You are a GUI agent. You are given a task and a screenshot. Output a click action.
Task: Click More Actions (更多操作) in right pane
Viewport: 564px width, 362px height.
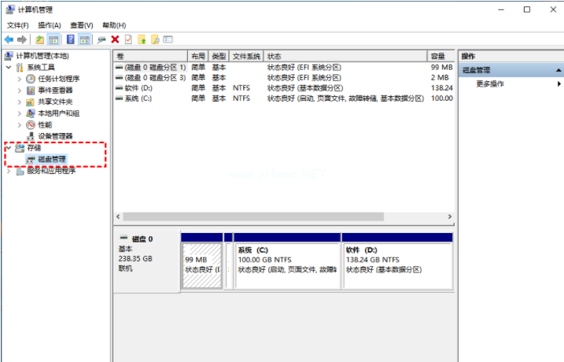tap(490, 83)
